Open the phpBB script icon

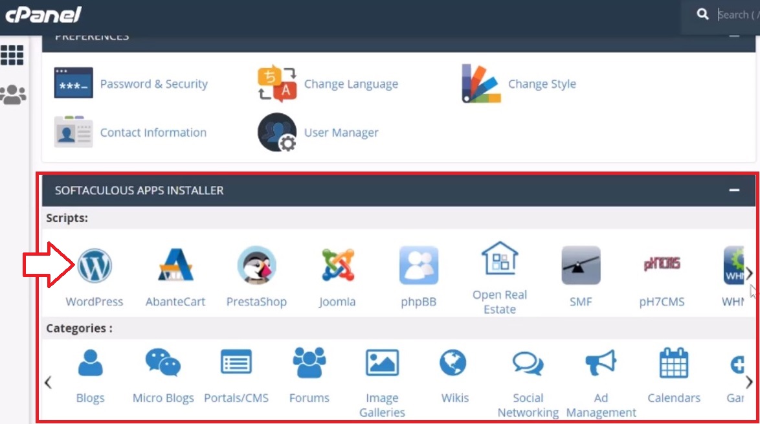point(419,265)
